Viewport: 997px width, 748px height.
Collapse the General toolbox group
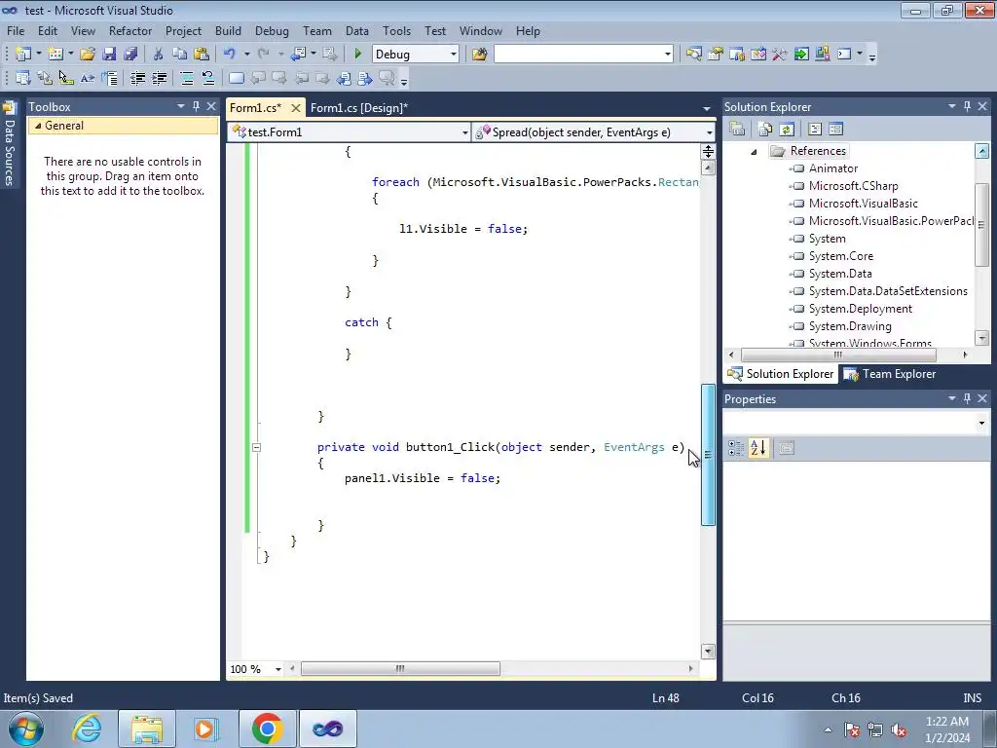[38, 126]
